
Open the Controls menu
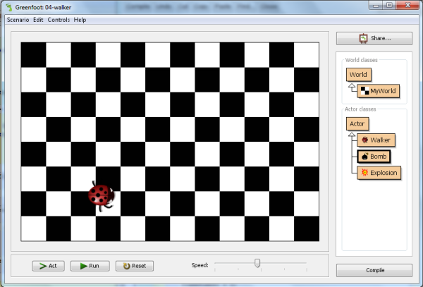pos(59,20)
